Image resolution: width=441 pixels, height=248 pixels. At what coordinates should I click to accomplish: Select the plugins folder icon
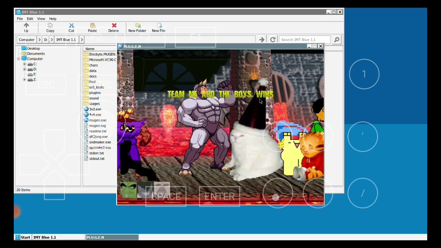[x=86, y=93]
